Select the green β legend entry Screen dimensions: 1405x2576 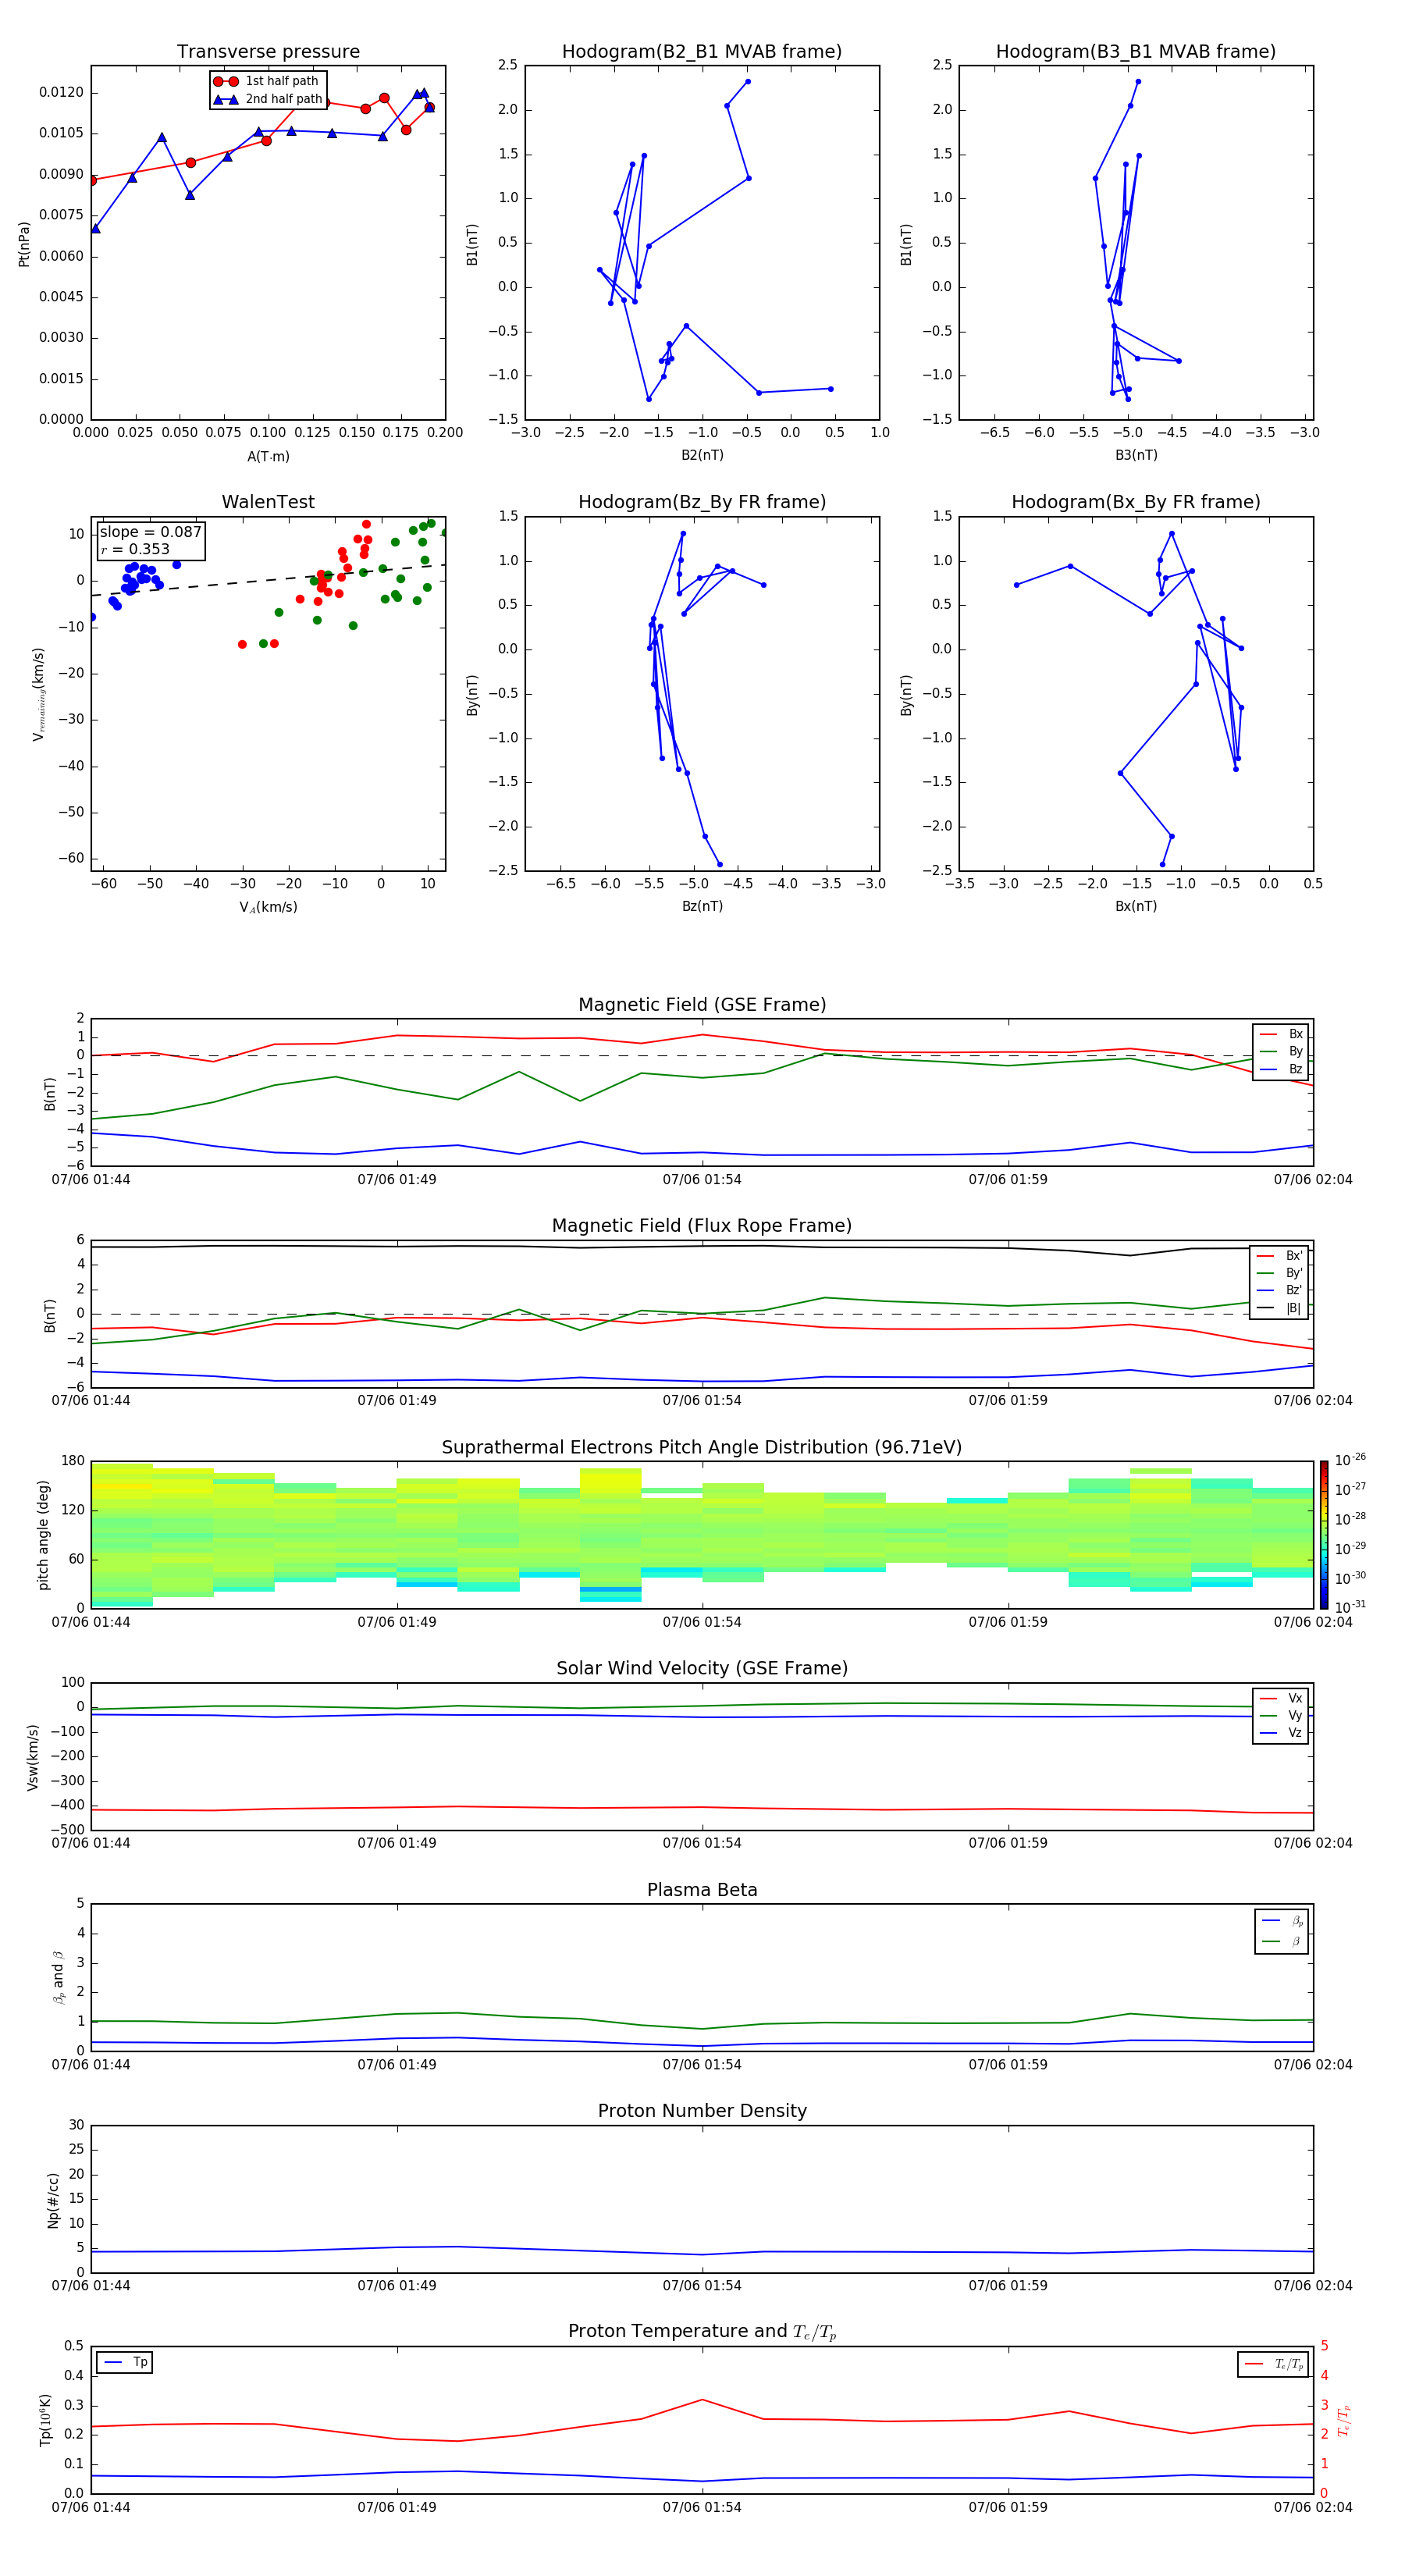(1282, 1942)
